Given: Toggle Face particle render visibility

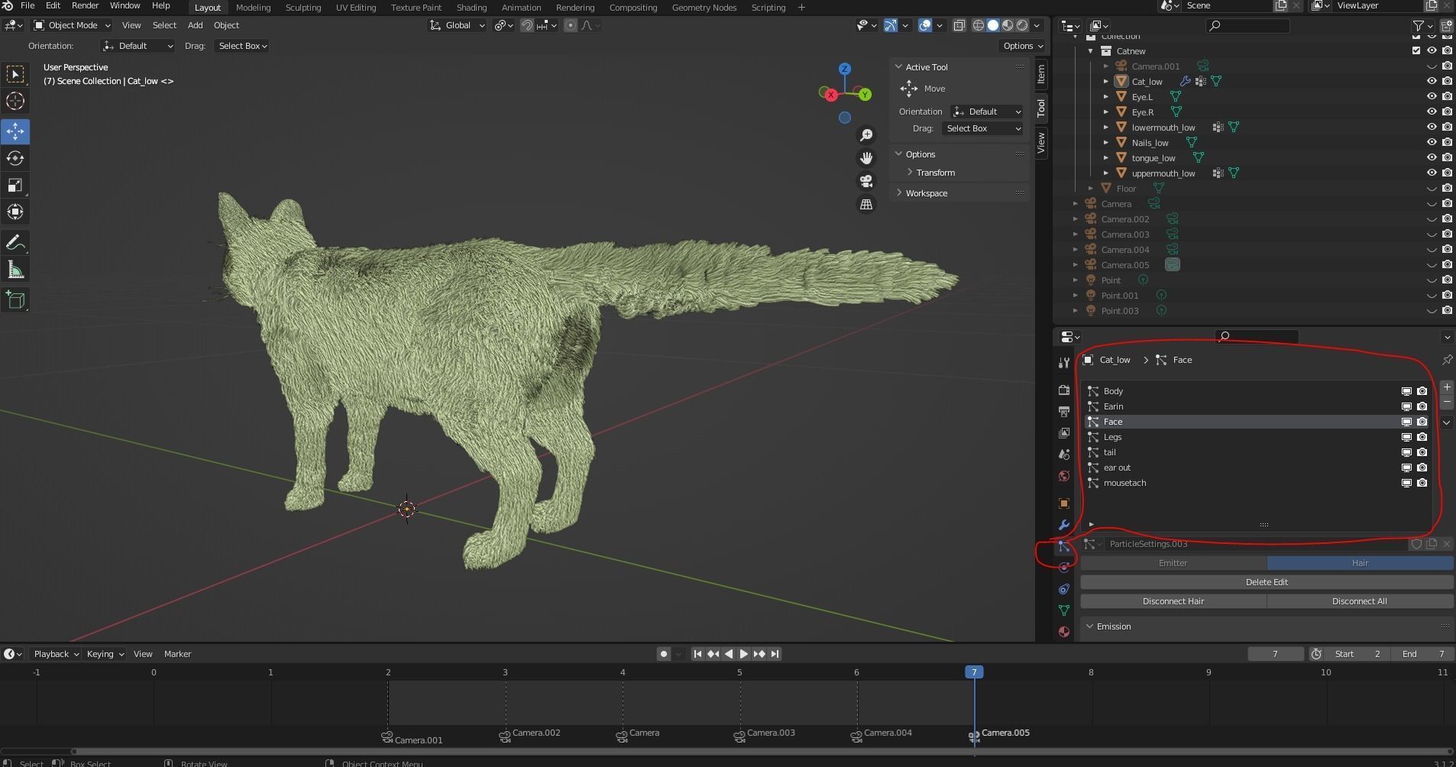Looking at the screenshot, I should click(x=1422, y=422).
